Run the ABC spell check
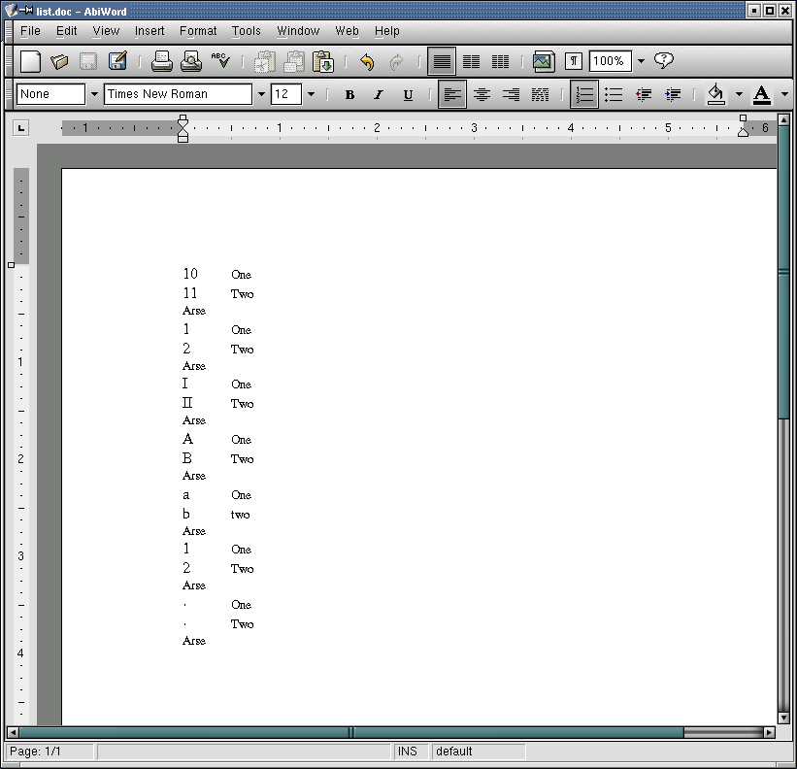 (x=220, y=61)
